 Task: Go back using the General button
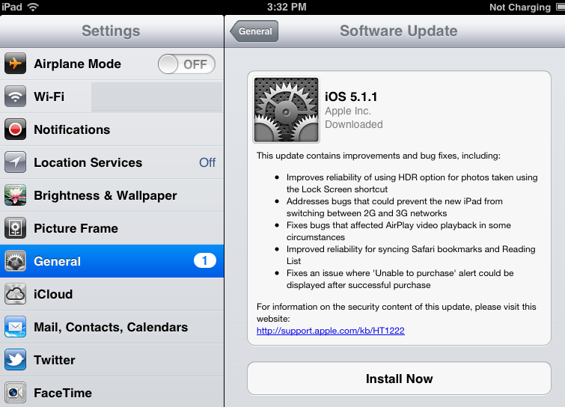(x=254, y=31)
